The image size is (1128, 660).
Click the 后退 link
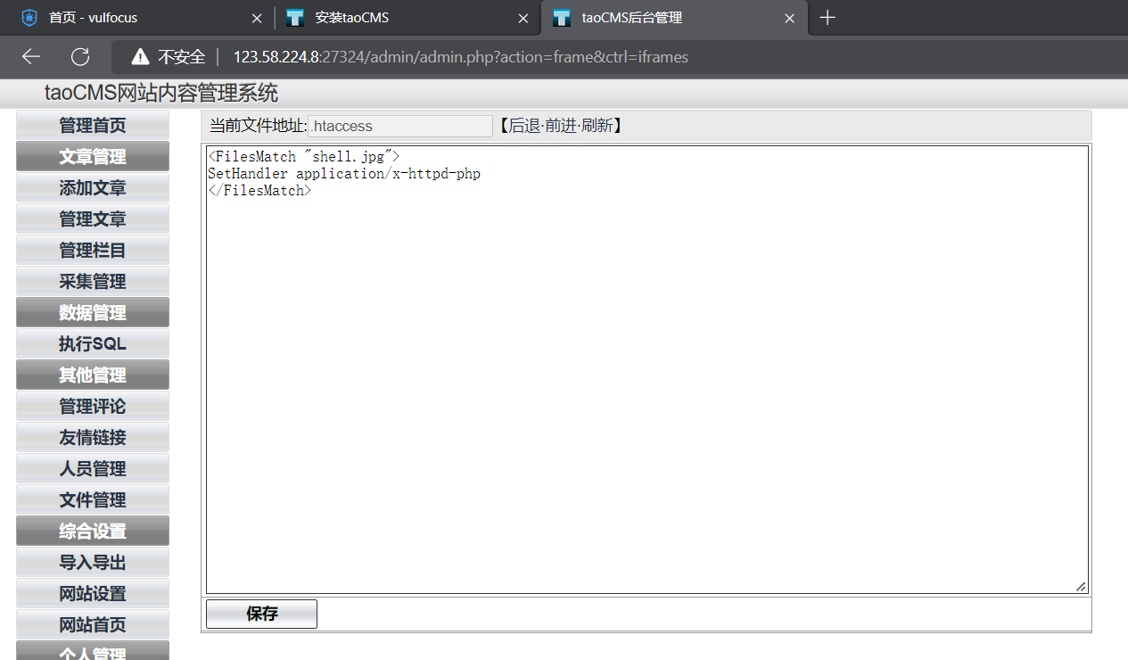point(524,126)
